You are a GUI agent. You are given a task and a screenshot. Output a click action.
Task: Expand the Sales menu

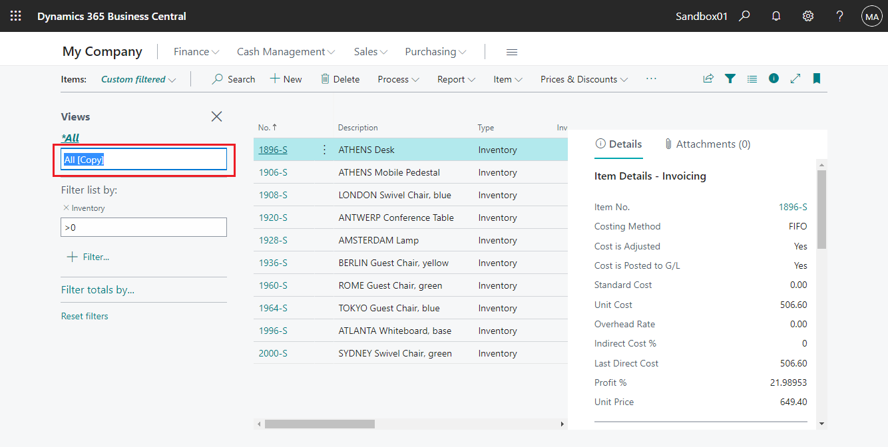pyautogui.click(x=370, y=51)
